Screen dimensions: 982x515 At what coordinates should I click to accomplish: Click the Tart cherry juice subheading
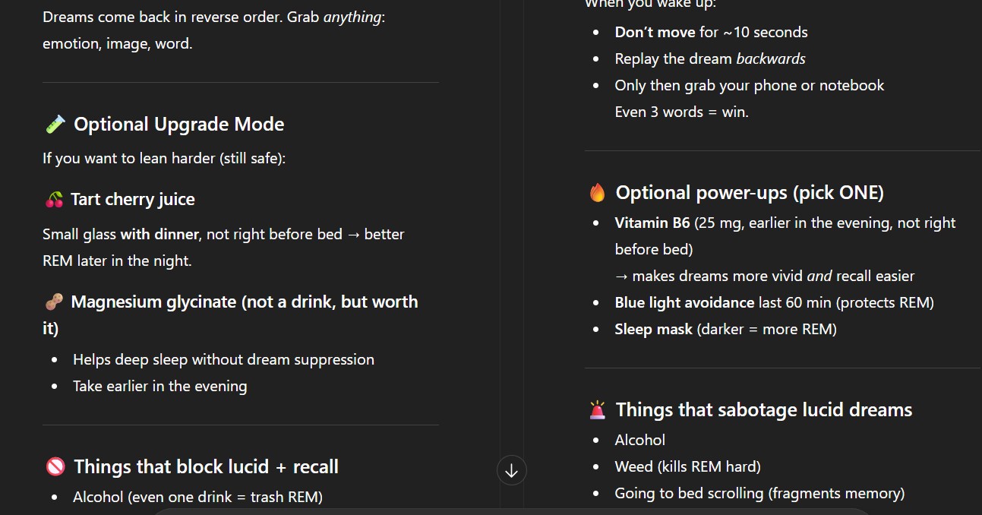click(133, 200)
